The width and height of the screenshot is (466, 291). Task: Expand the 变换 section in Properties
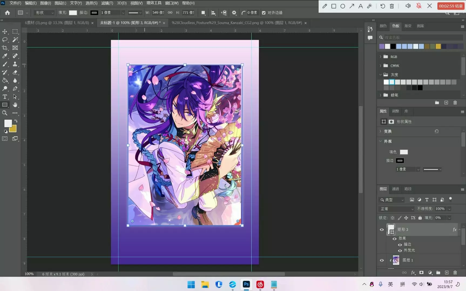point(380,131)
